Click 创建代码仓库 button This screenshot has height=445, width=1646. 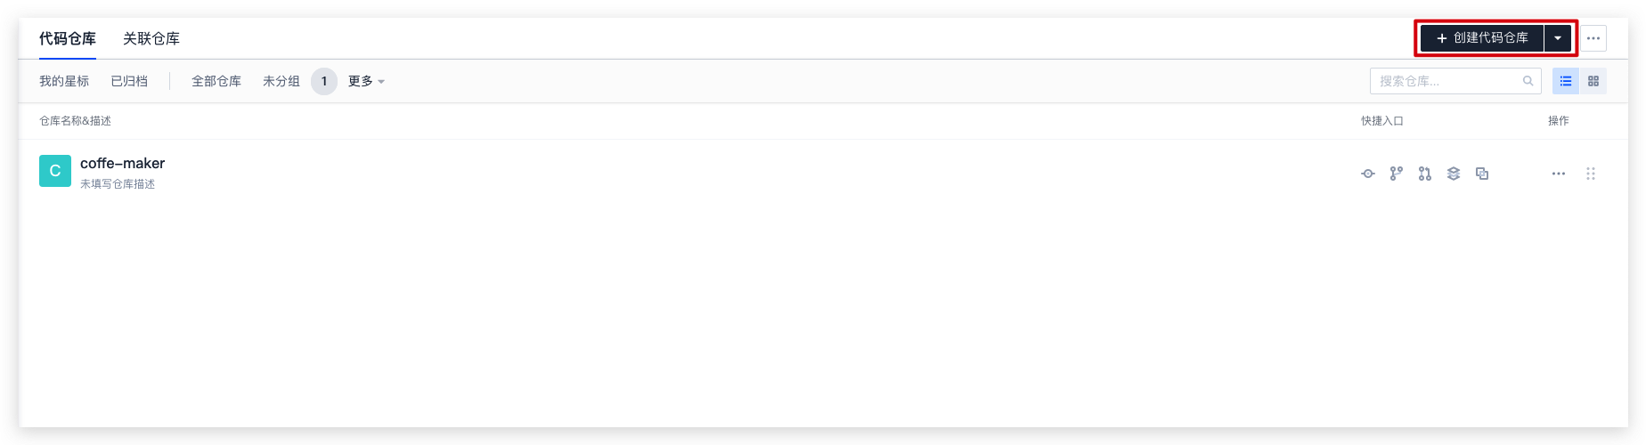click(1482, 38)
